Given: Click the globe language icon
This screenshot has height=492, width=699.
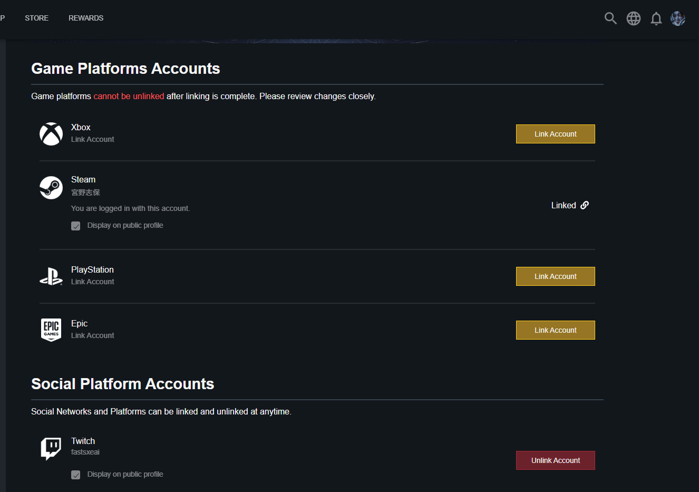Looking at the screenshot, I should 633,18.
